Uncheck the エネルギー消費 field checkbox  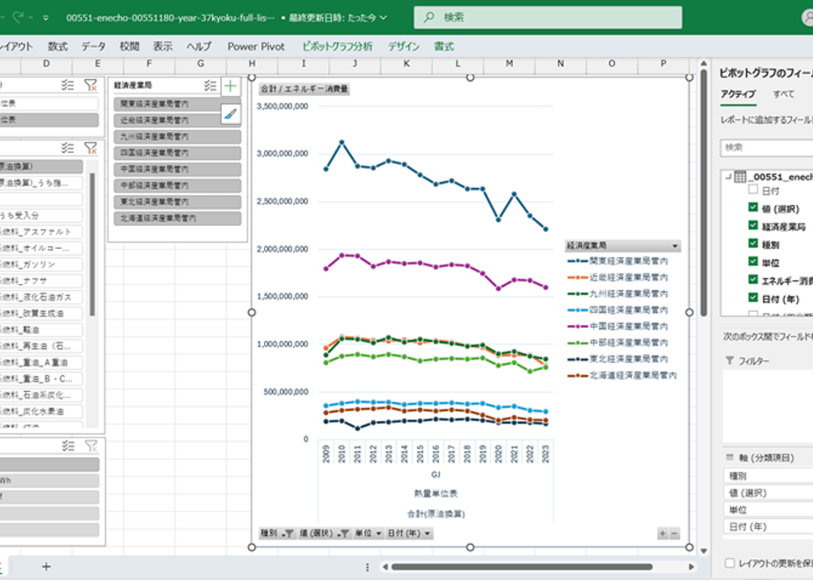[753, 279]
